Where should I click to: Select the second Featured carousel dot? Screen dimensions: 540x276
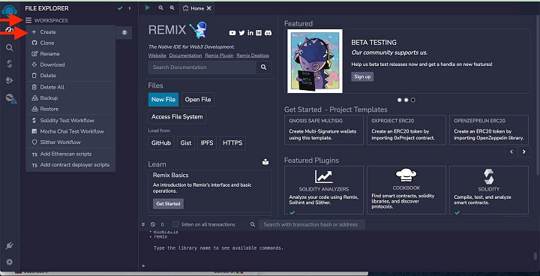[x=406, y=100]
